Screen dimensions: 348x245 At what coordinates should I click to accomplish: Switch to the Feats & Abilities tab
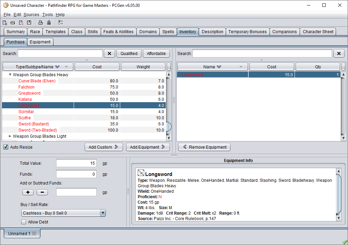(x=118, y=32)
